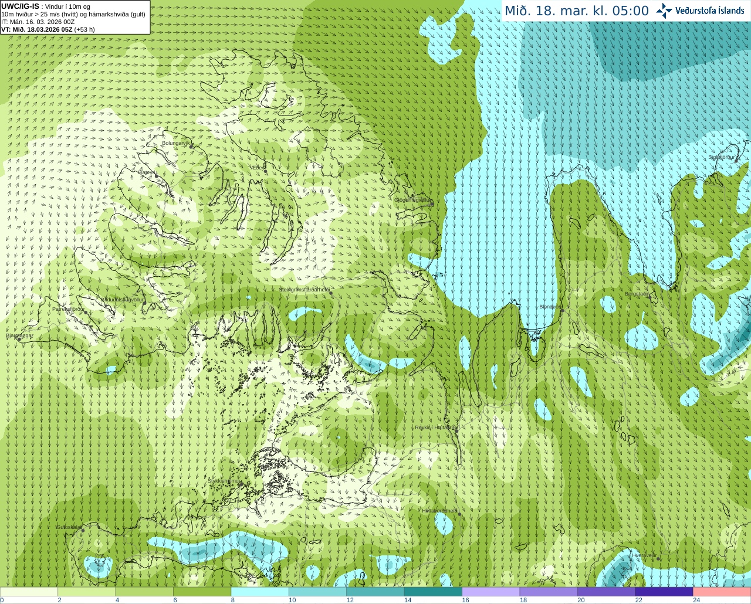Click the 8–10 m/s legend swatch
The height and width of the screenshot is (604, 751).
(x=260, y=592)
